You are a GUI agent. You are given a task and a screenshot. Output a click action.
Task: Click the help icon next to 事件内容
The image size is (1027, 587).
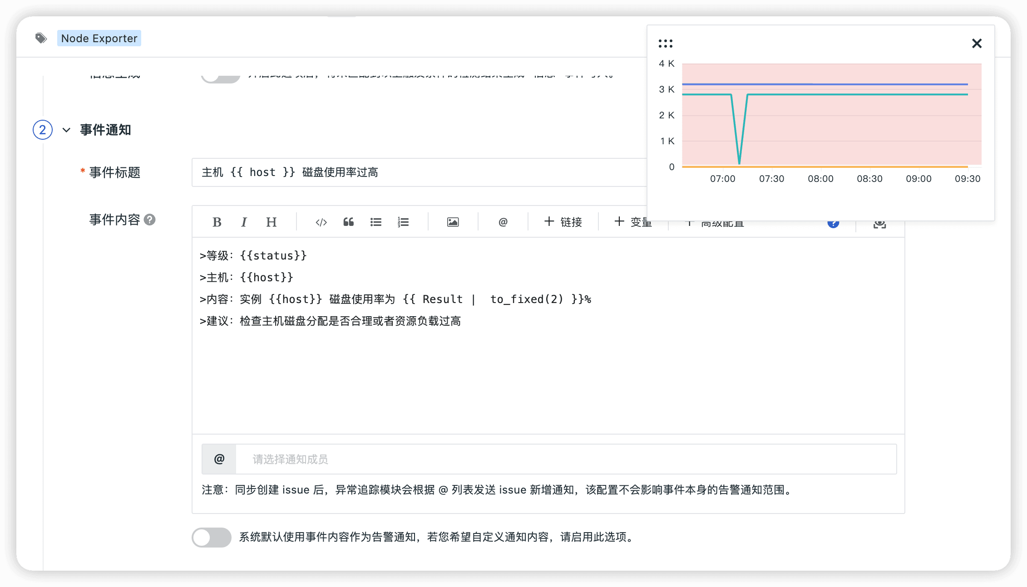point(150,220)
